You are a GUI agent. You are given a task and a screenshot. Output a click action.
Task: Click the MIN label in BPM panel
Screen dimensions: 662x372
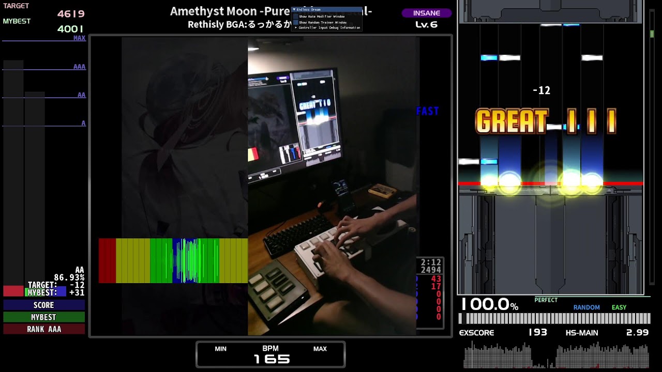click(x=221, y=349)
